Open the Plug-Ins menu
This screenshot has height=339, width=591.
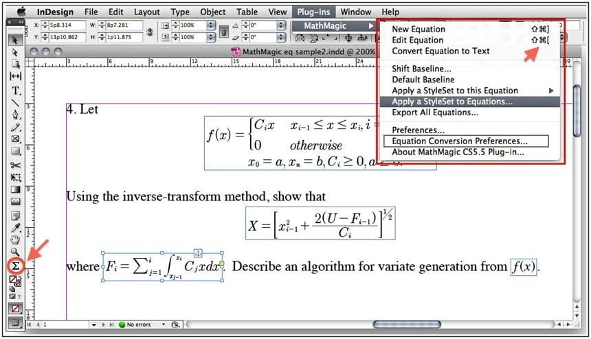tap(313, 12)
